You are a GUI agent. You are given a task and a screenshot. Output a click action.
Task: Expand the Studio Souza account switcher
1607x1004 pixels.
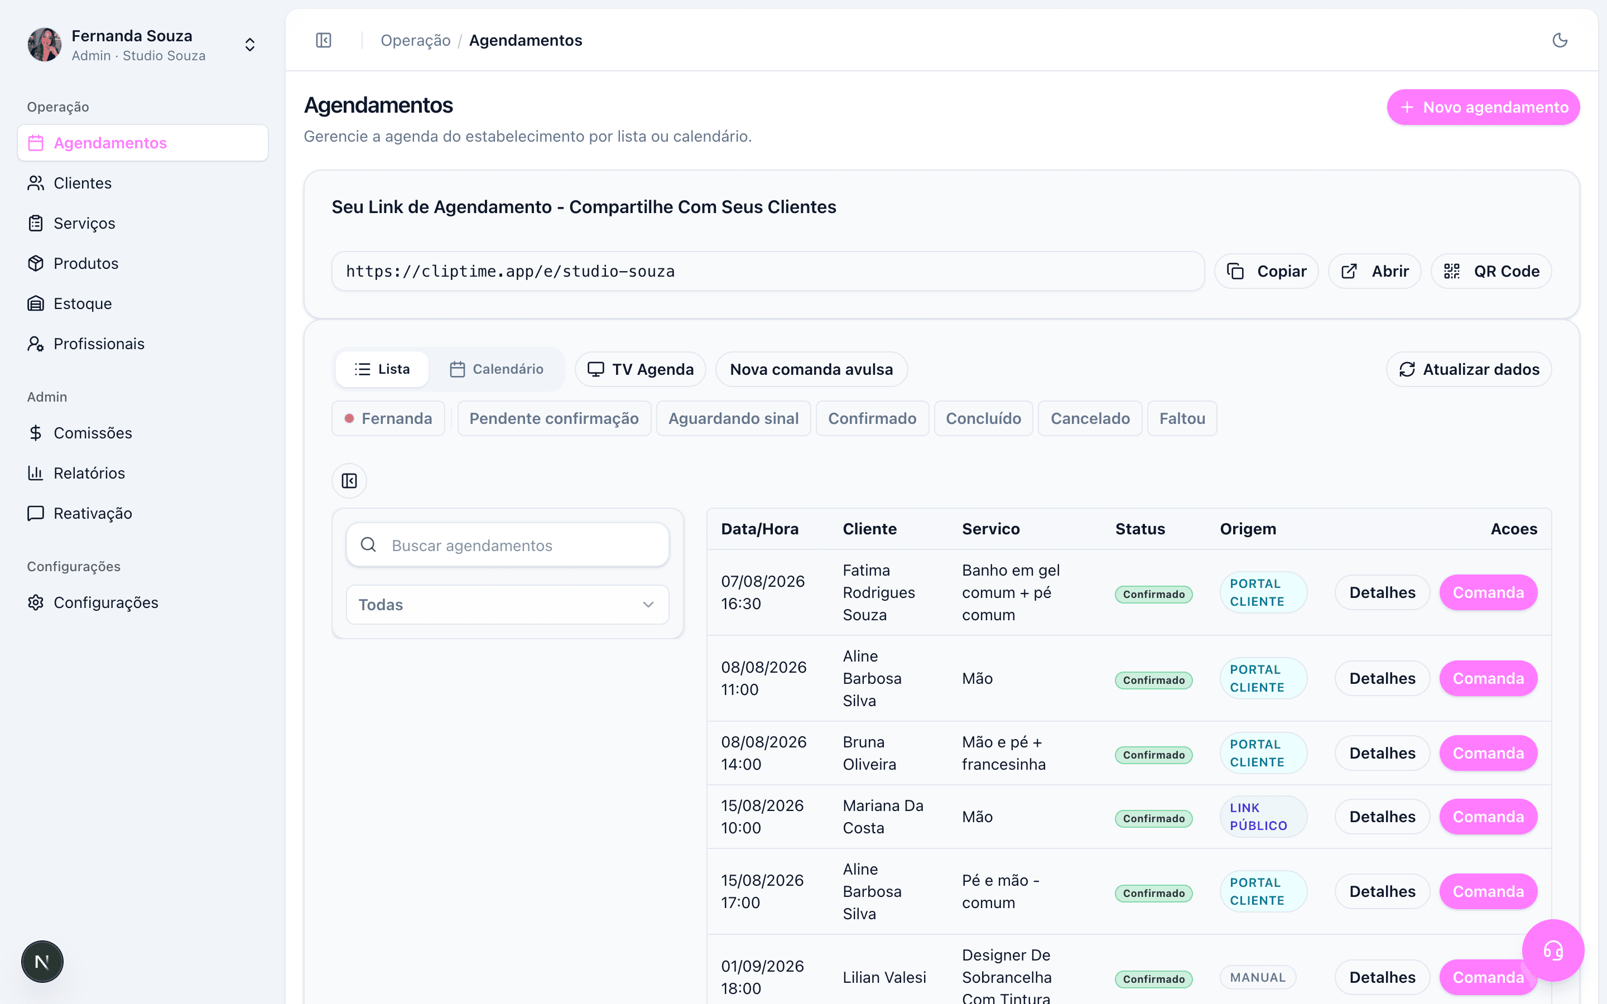click(x=249, y=45)
